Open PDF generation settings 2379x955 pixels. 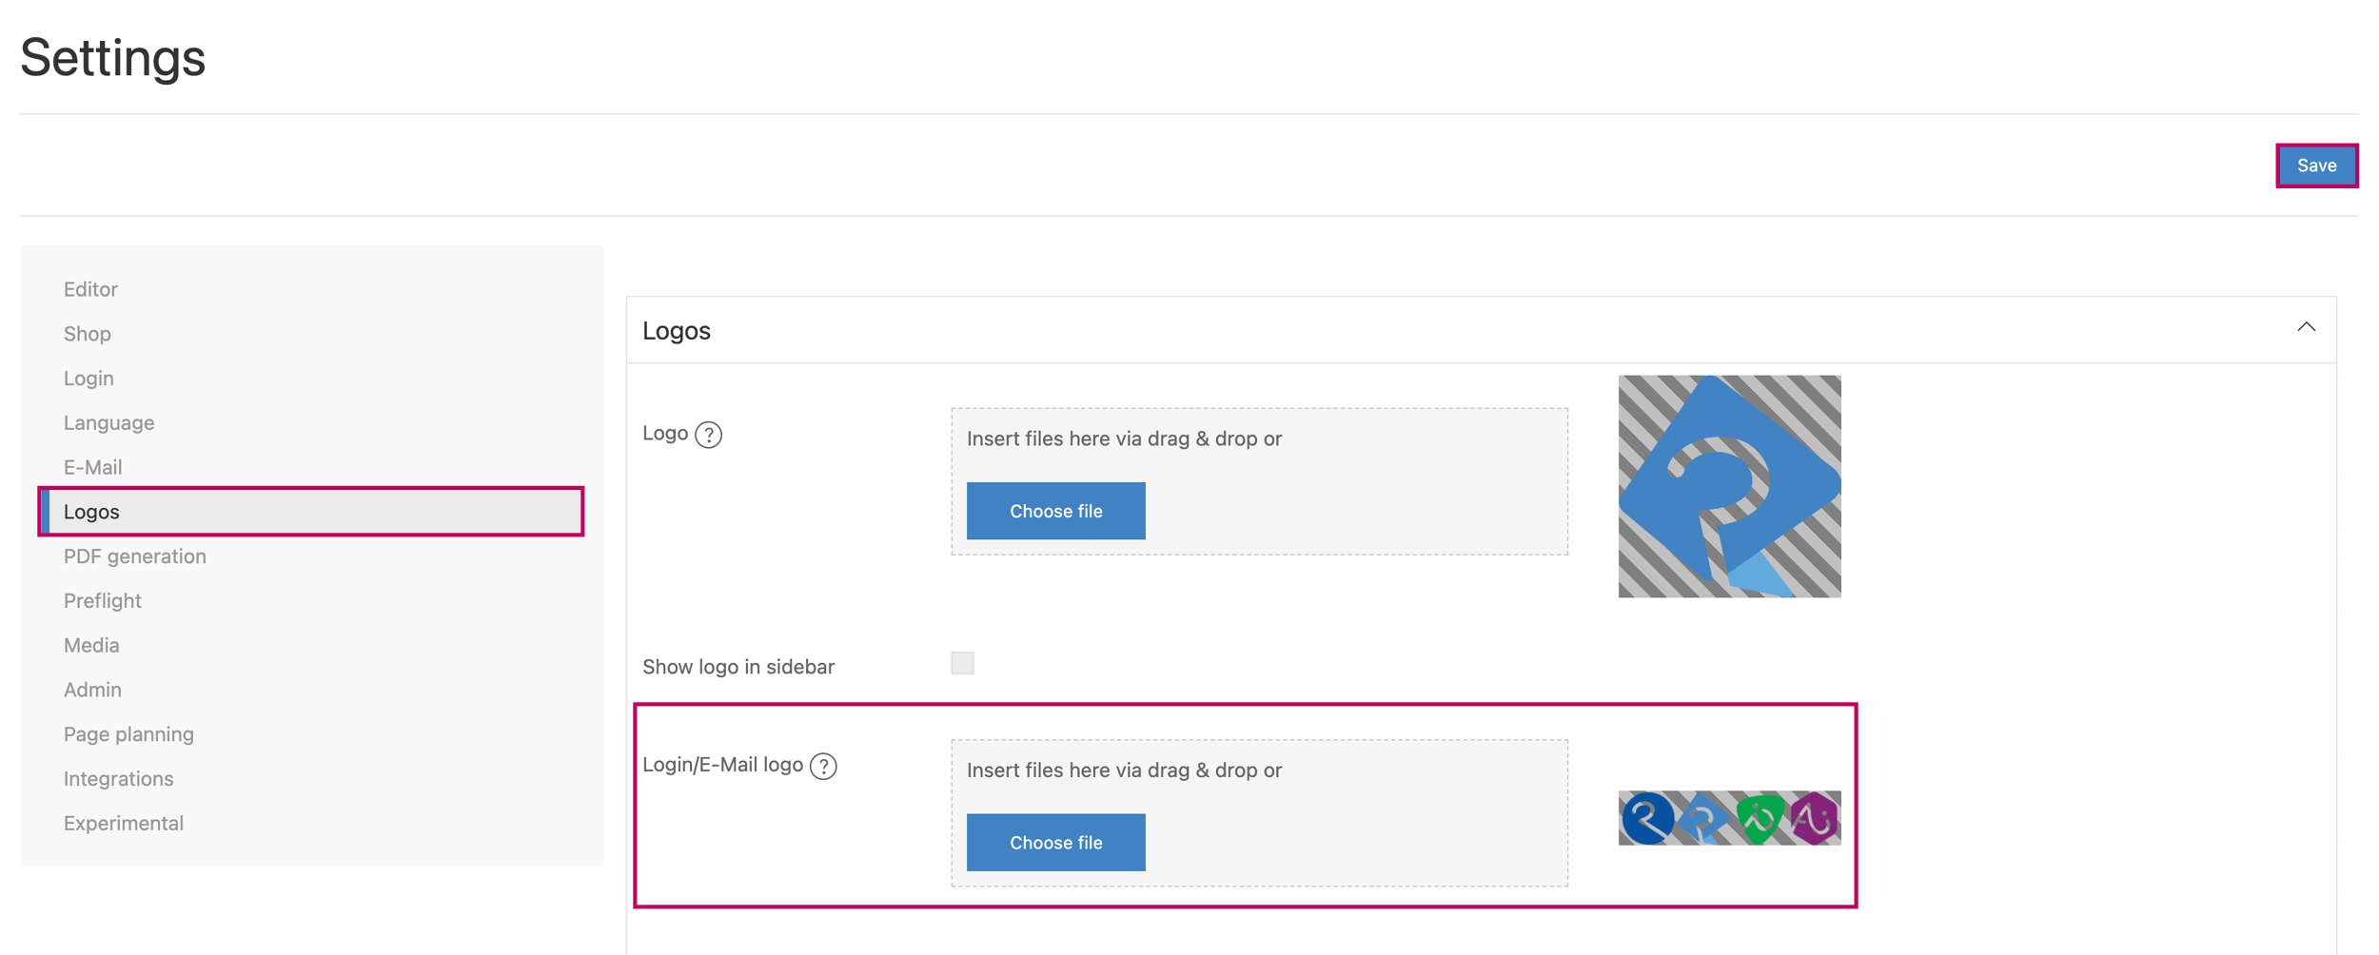(134, 556)
